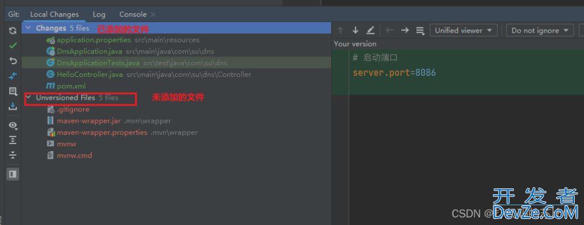This screenshot has width=584, height=225.
Task: Click the application.properties file icon
Action: tap(51, 40)
